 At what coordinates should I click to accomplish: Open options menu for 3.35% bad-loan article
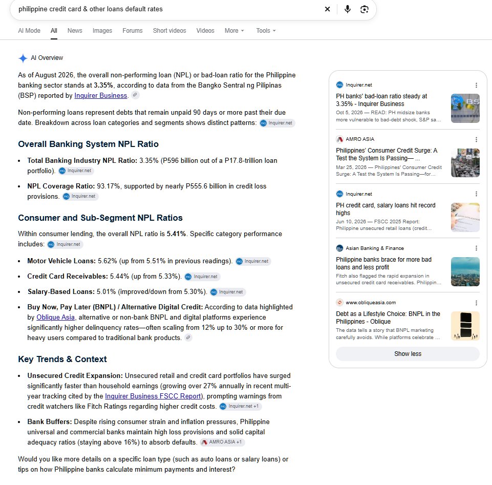[476, 86]
